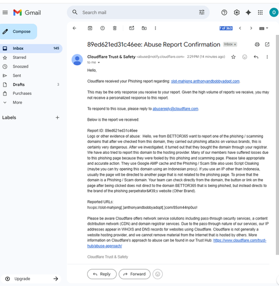The image size is (279, 286).
Task: Click the '7 of 363' counter text
Action: tap(226, 28)
